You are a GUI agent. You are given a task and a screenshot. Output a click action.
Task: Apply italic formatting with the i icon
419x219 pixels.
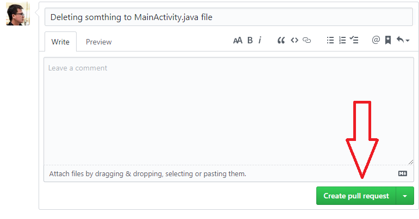click(x=260, y=40)
